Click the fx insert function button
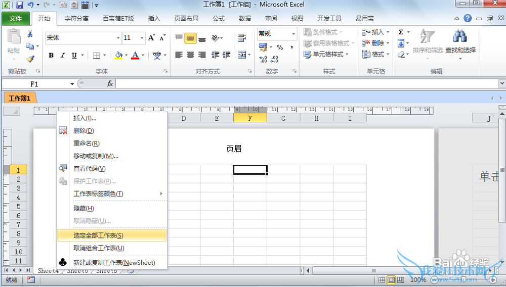The height and width of the screenshot is (287, 506). click(110, 84)
